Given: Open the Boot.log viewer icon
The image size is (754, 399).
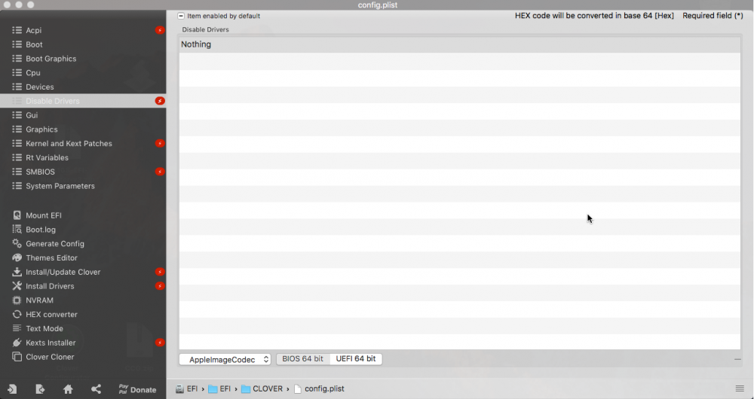Looking at the screenshot, I should (17, 229).
